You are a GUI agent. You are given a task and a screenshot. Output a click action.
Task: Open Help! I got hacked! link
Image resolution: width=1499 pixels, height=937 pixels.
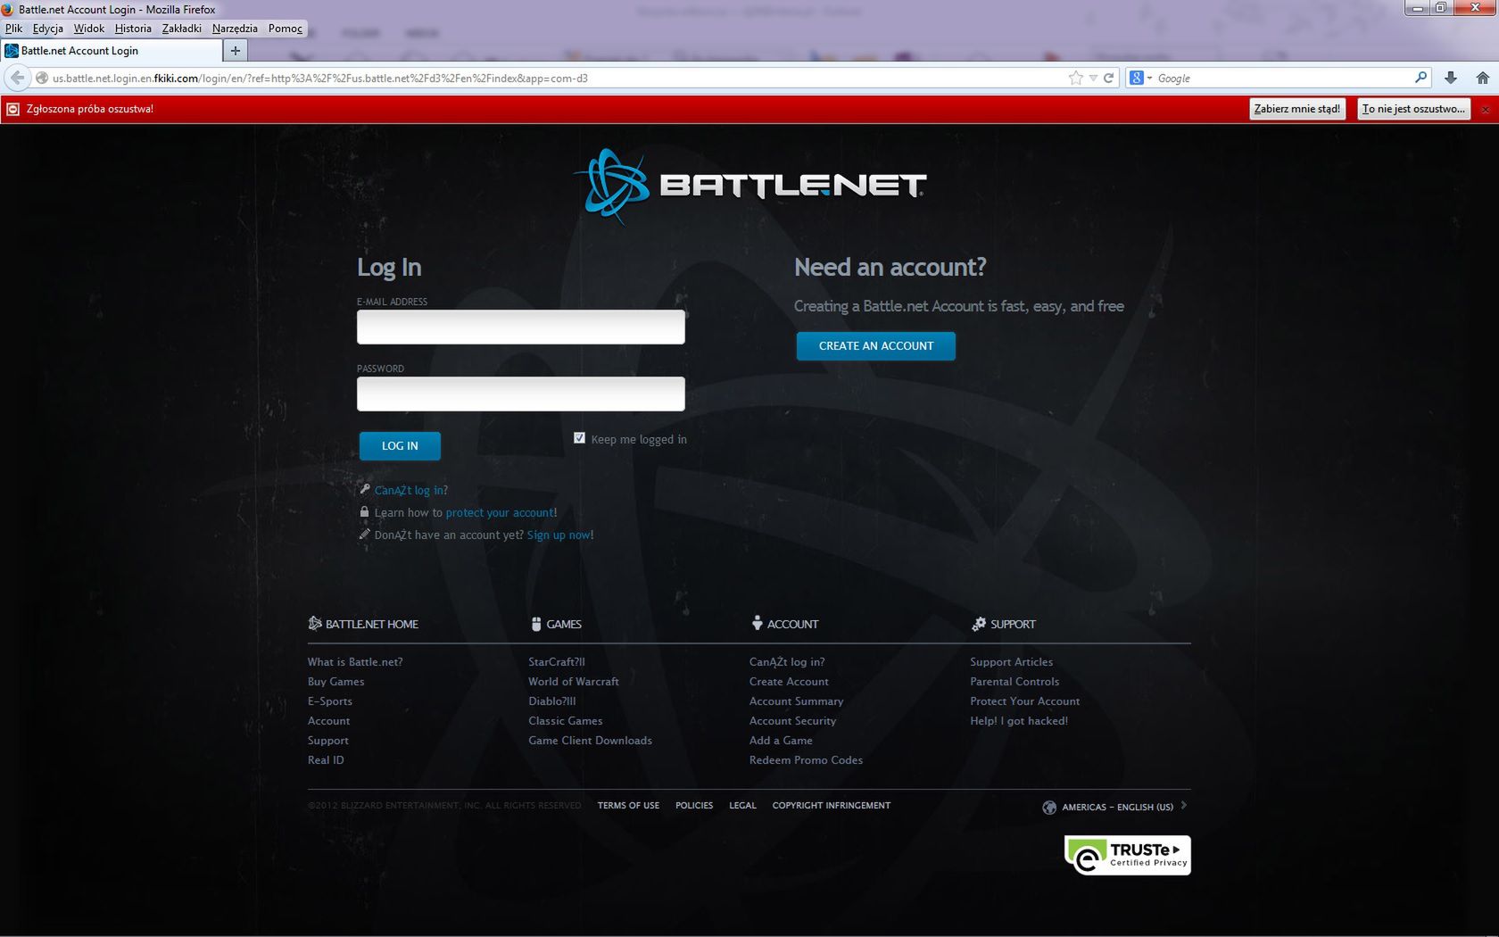click(x=1019, y=721)
